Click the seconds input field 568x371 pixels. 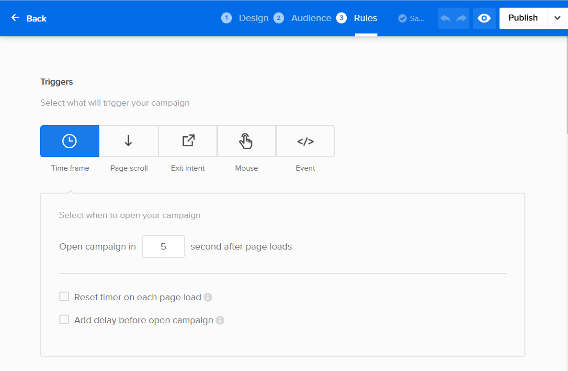click(x=163, y=247)
